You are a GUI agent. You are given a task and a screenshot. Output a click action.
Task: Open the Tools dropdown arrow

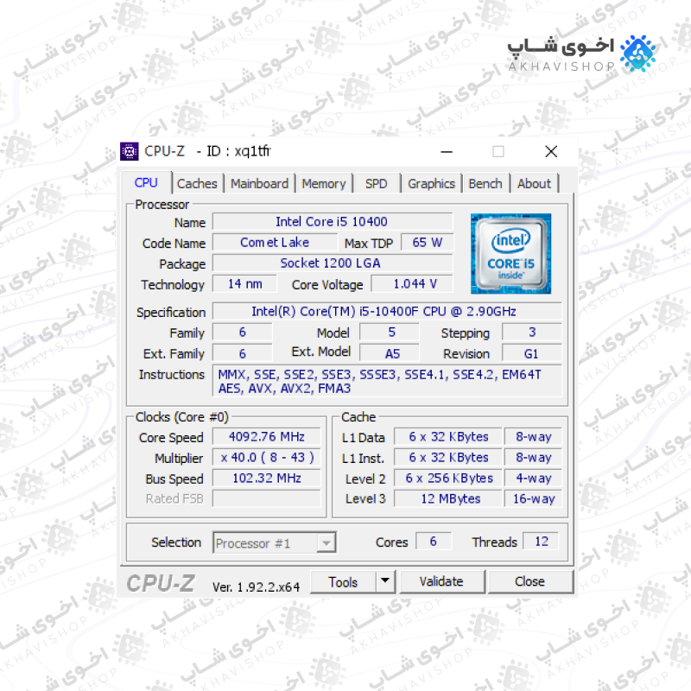(385, 581)
